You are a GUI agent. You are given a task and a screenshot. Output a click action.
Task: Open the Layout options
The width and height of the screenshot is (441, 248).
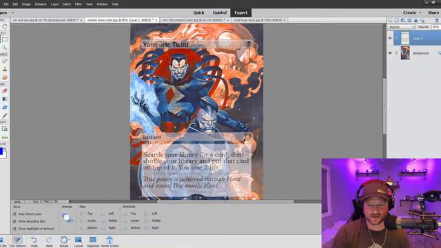click(x=79, y=242)
